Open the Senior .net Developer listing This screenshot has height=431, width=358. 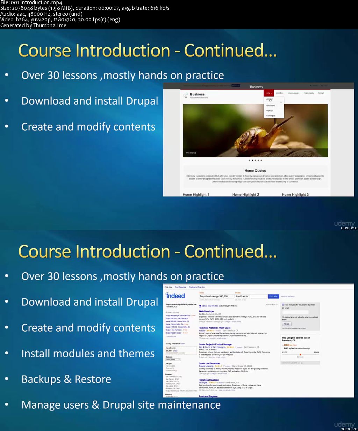click(209, 363)
